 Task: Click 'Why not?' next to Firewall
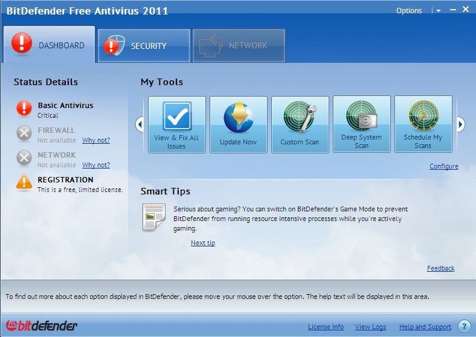click(96, 140)
